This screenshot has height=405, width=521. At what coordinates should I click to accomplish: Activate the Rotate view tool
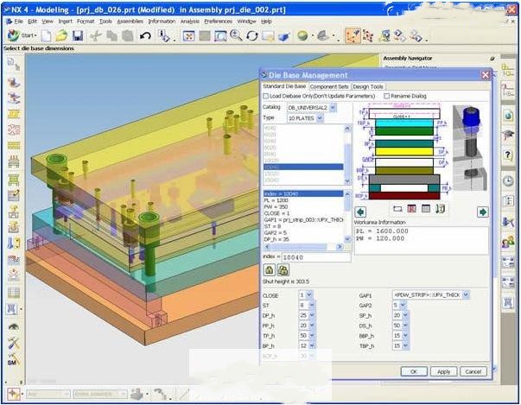coord(252,35)
